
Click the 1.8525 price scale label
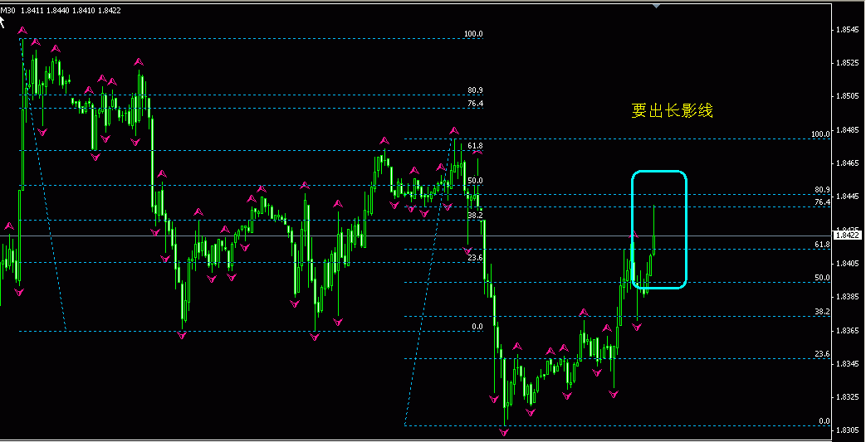(849, 63)
